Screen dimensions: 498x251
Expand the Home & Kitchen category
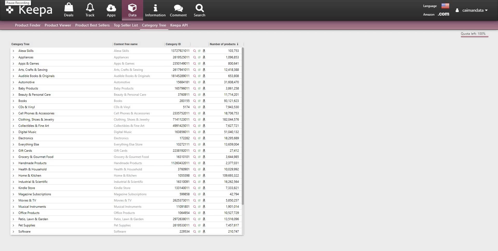tap(13, 176)
